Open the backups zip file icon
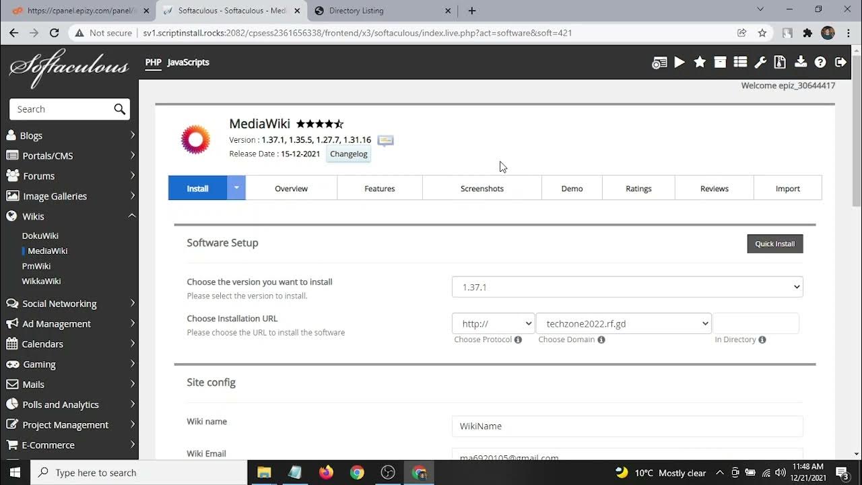 [x=780, y=62]
